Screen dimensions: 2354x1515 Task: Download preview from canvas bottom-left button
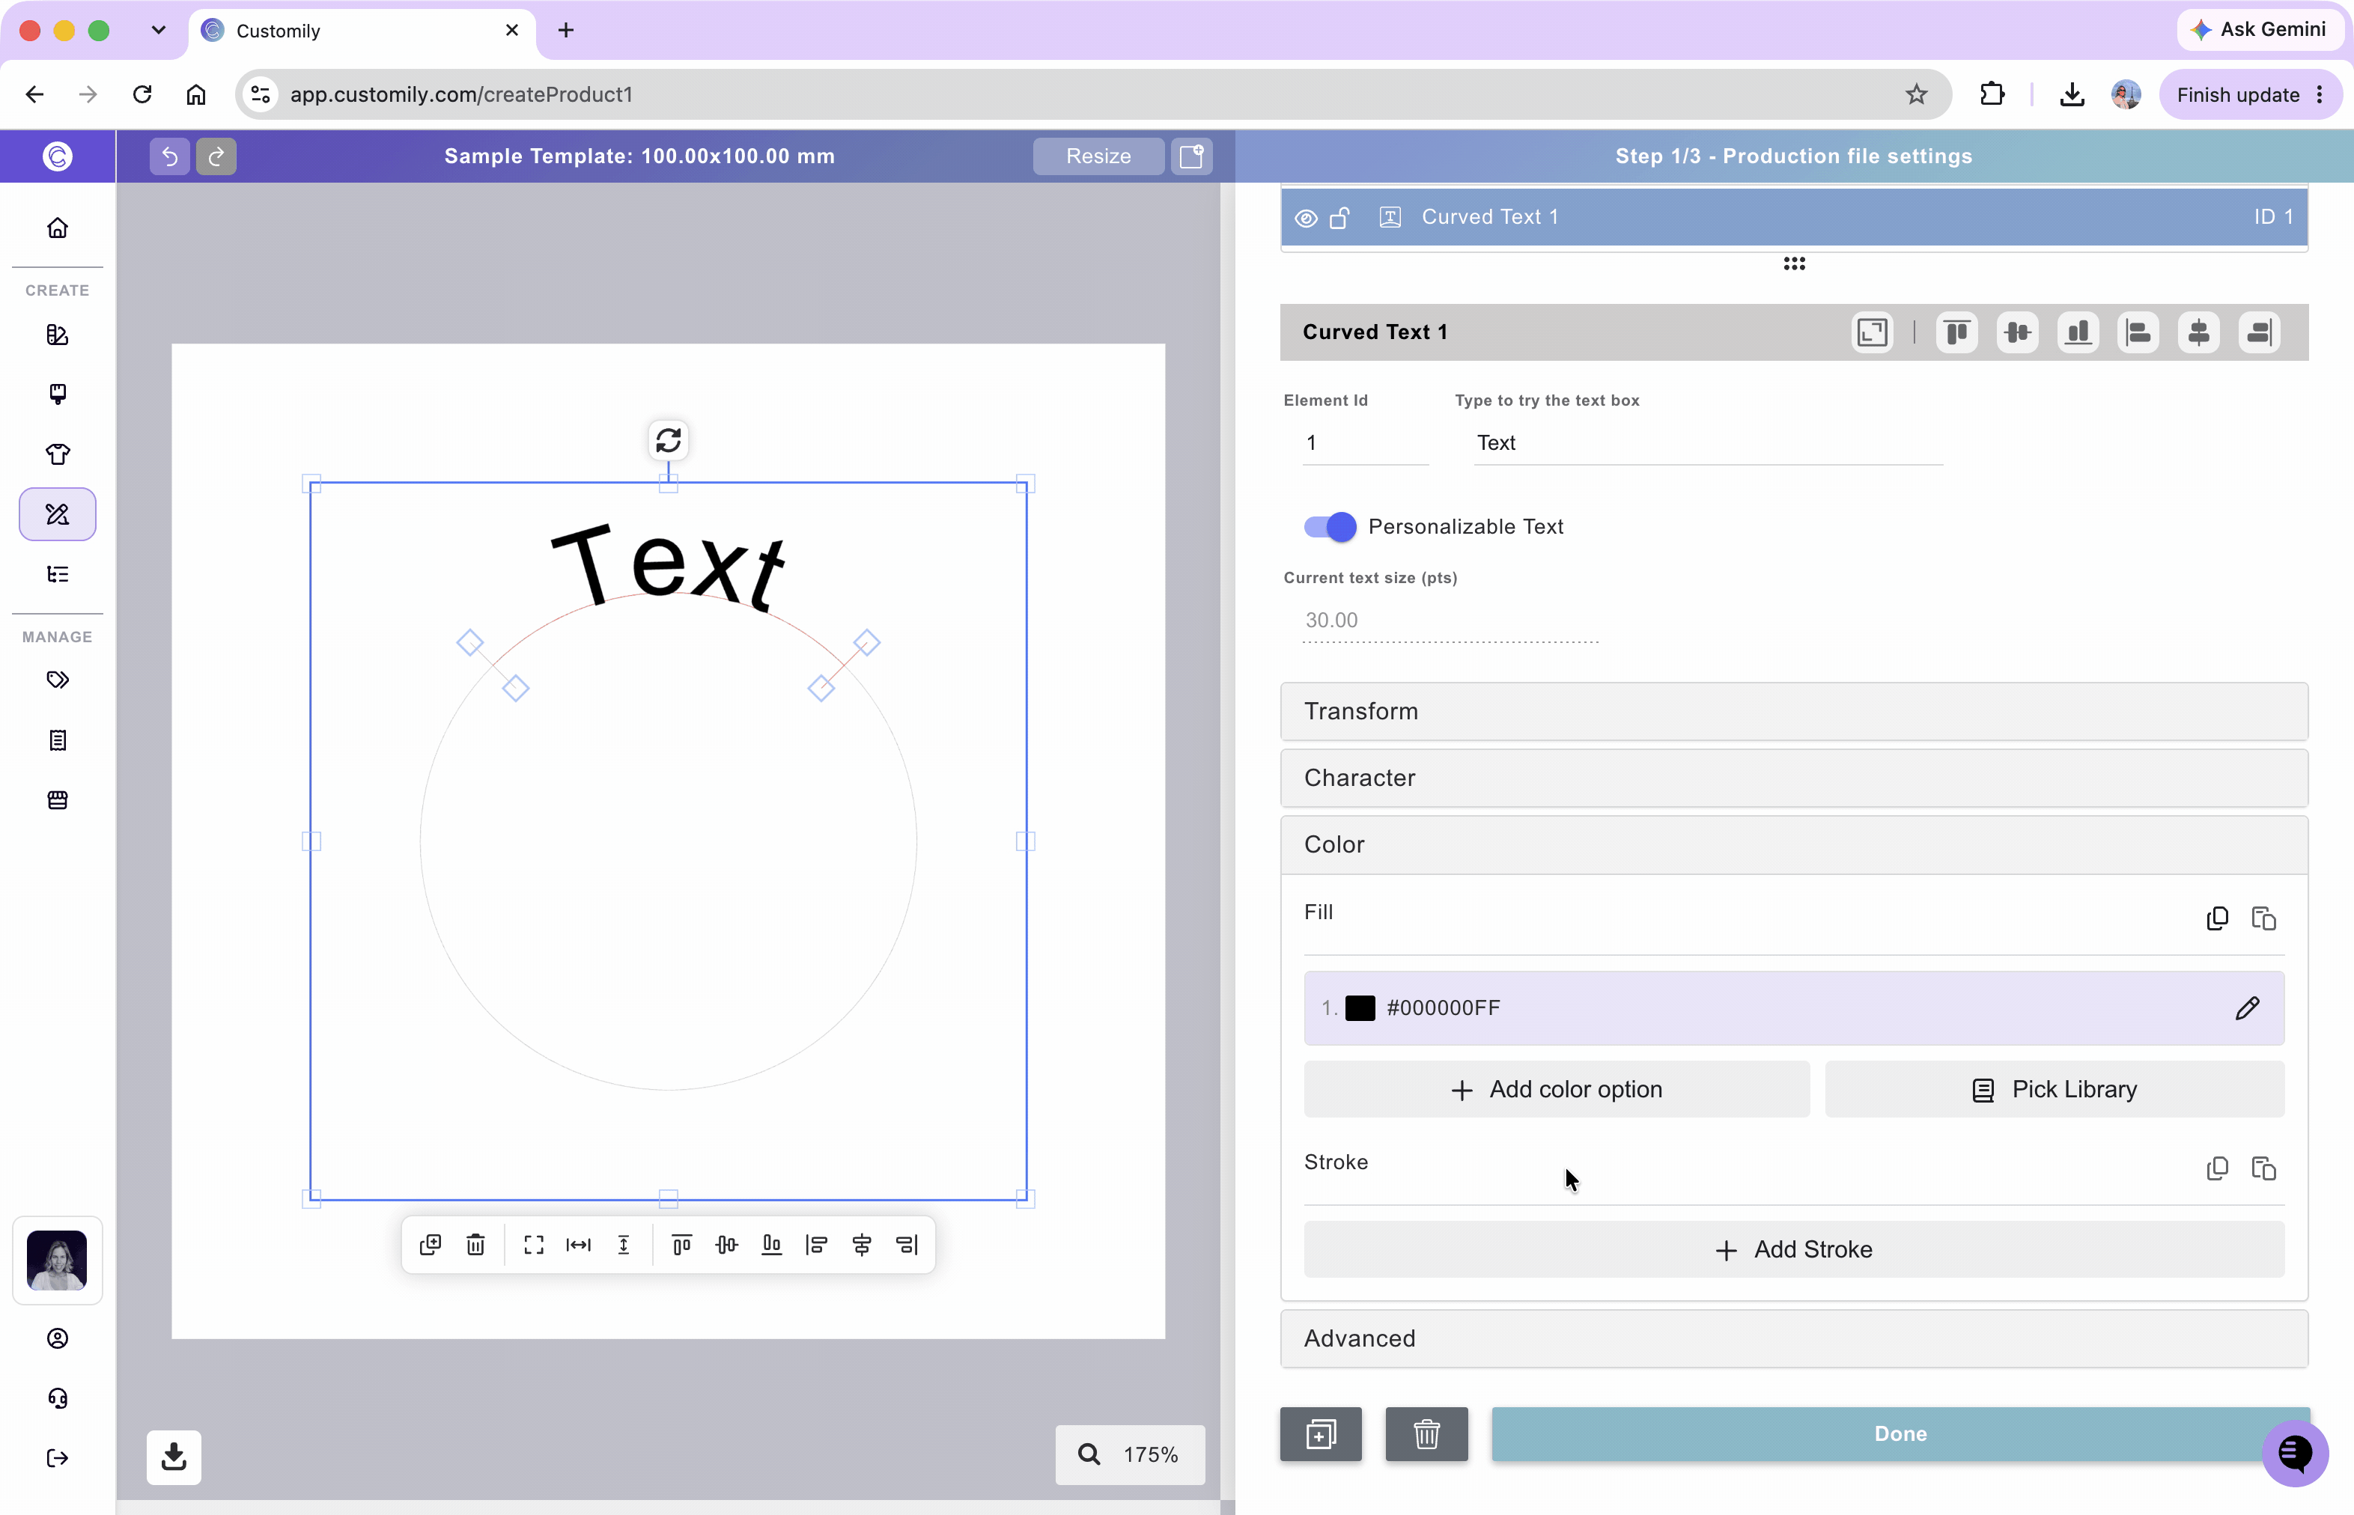tap(174, 1457)
